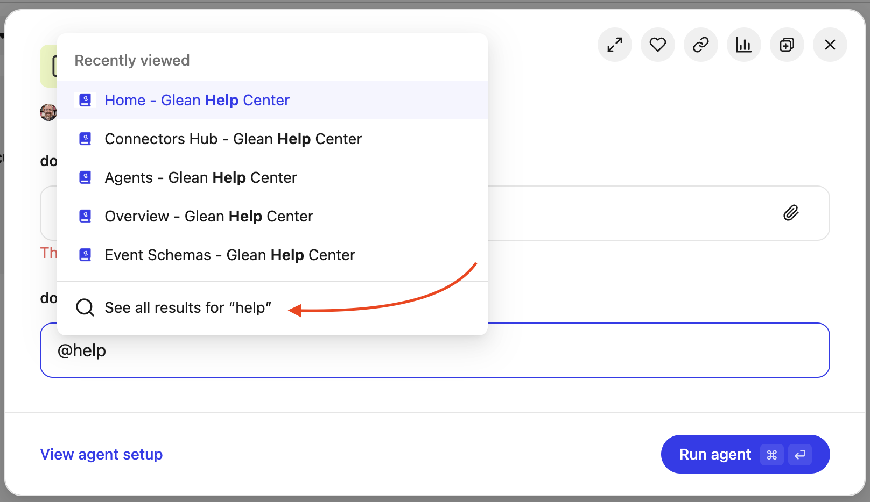Click the book icon beside Event Schemas

pyautogui.click(x=85, y=255)
